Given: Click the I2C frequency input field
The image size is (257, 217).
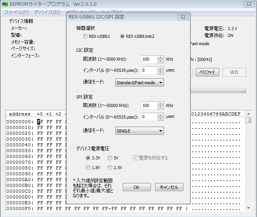Looking at the screenshot, I should (x=149, y=59).
